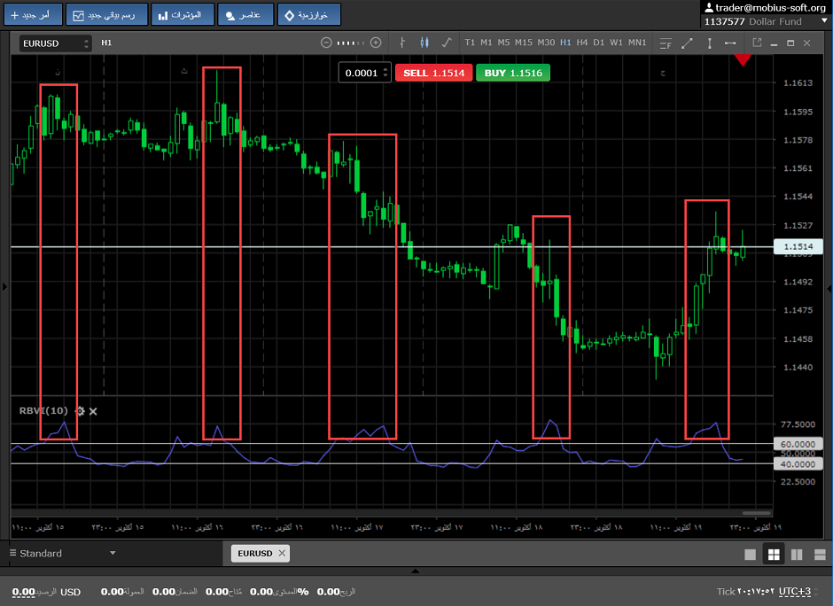Select the line chart type icon
Image resolution: width=833 pixels, height=606 pixels.
[x=446, y=43]
